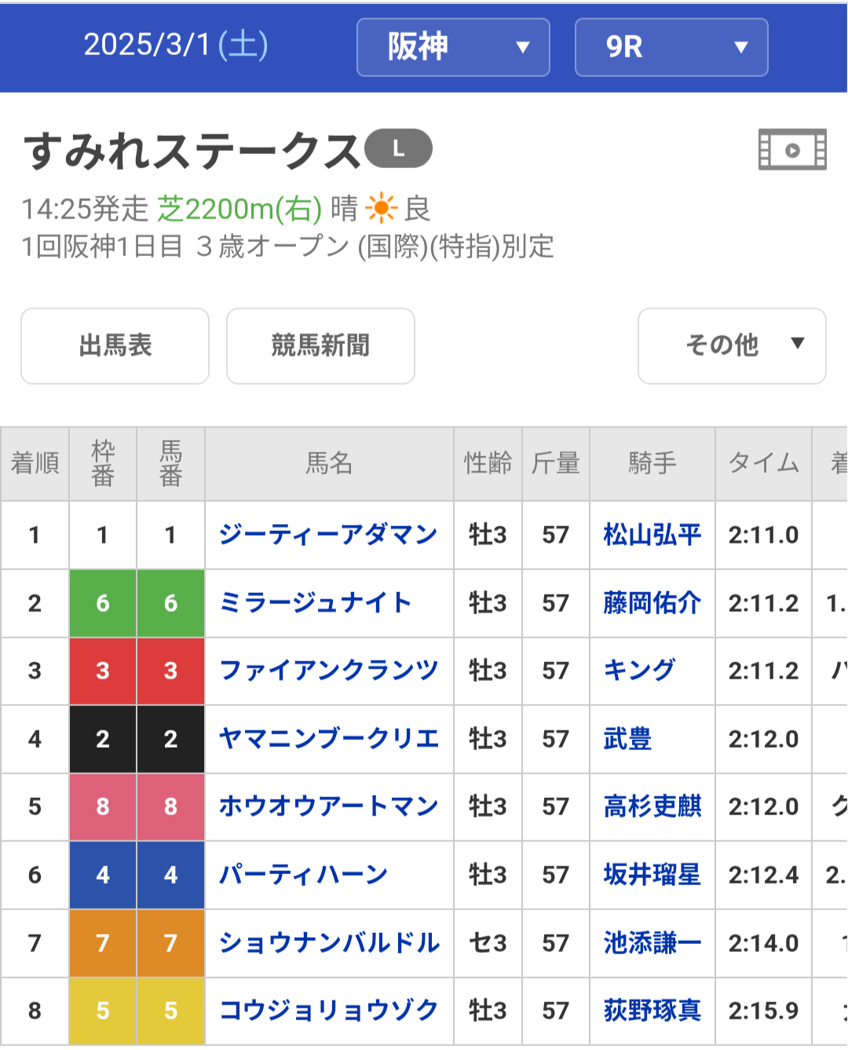This screenshot has width=848, height=1050.
Task: Open jockey 松山弘平 profile link
Action: (652, 535)
